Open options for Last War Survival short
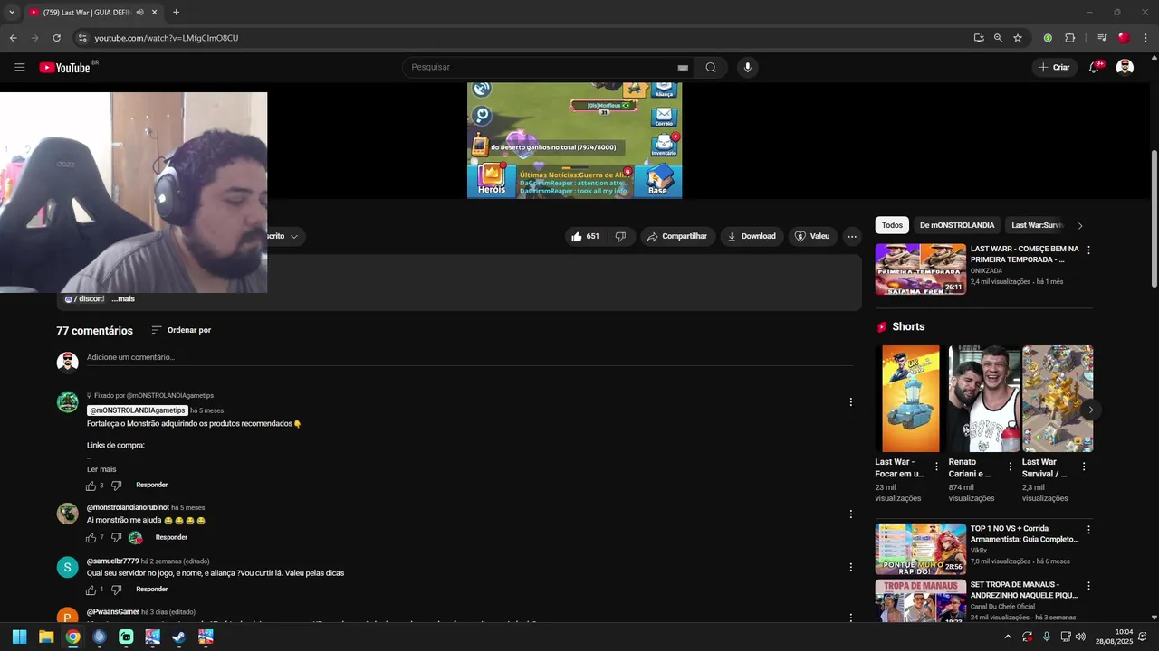The height and width of the screenshot is (651, 1159). click(1084, 467)
